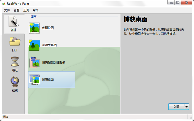
Task: Click the 最近 hourglass icon
Action: point(15,62)
